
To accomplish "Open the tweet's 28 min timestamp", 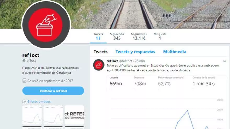I will pos(140,61).
